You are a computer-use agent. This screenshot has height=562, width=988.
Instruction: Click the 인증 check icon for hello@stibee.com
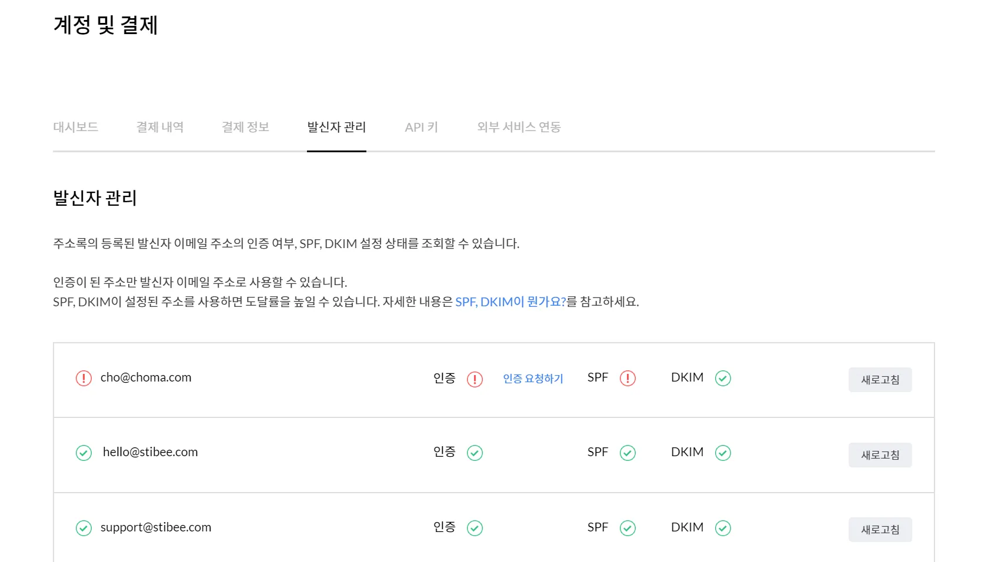[x=475, y=453]
